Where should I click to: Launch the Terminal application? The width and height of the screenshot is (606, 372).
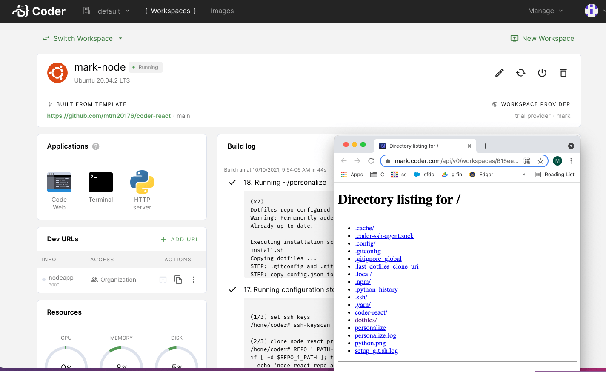[101, 187]
